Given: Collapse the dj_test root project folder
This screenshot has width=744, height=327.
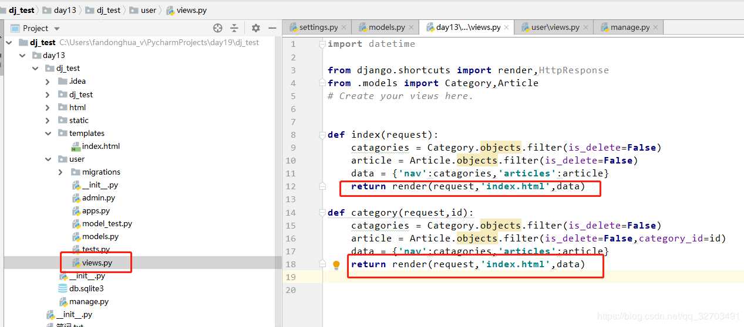Looking at the screenshot, I should (x=9, y=42).
